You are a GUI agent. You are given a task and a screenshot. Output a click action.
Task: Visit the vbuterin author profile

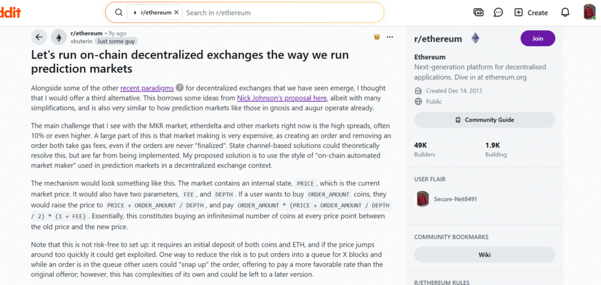point(82,42)
